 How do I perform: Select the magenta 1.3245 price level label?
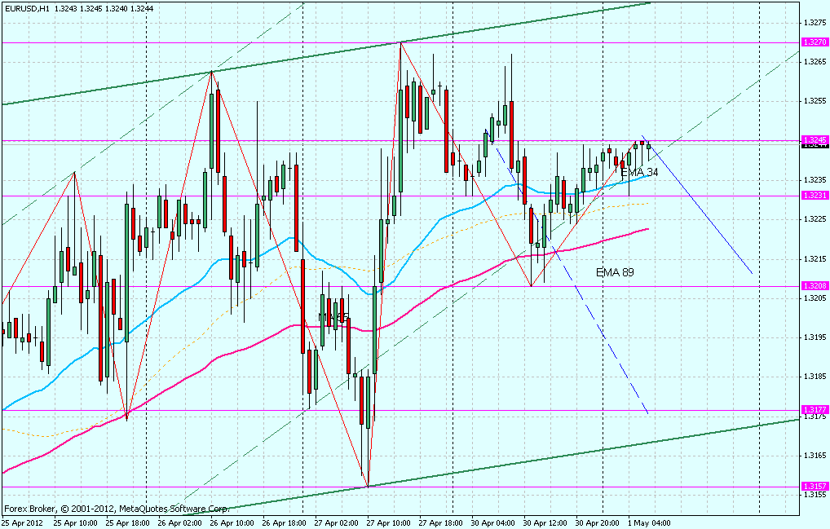[815, 139]
